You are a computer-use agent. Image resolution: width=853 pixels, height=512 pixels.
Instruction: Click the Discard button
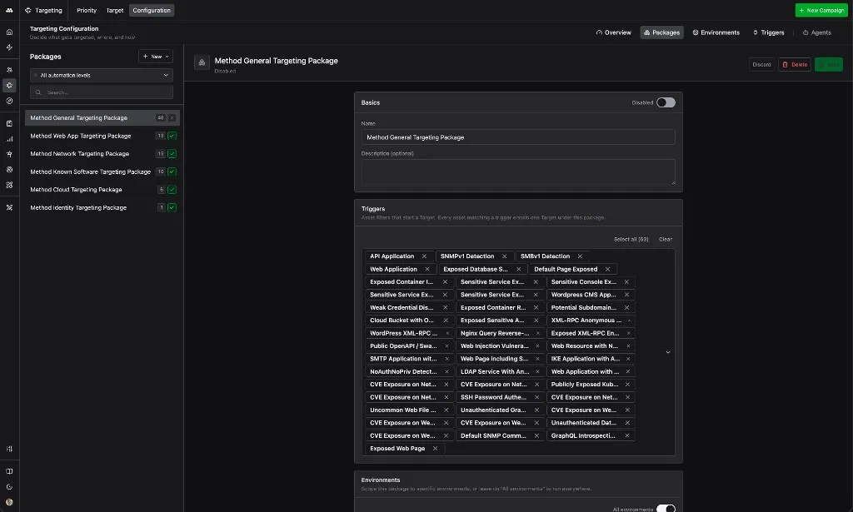pos(761,65)
